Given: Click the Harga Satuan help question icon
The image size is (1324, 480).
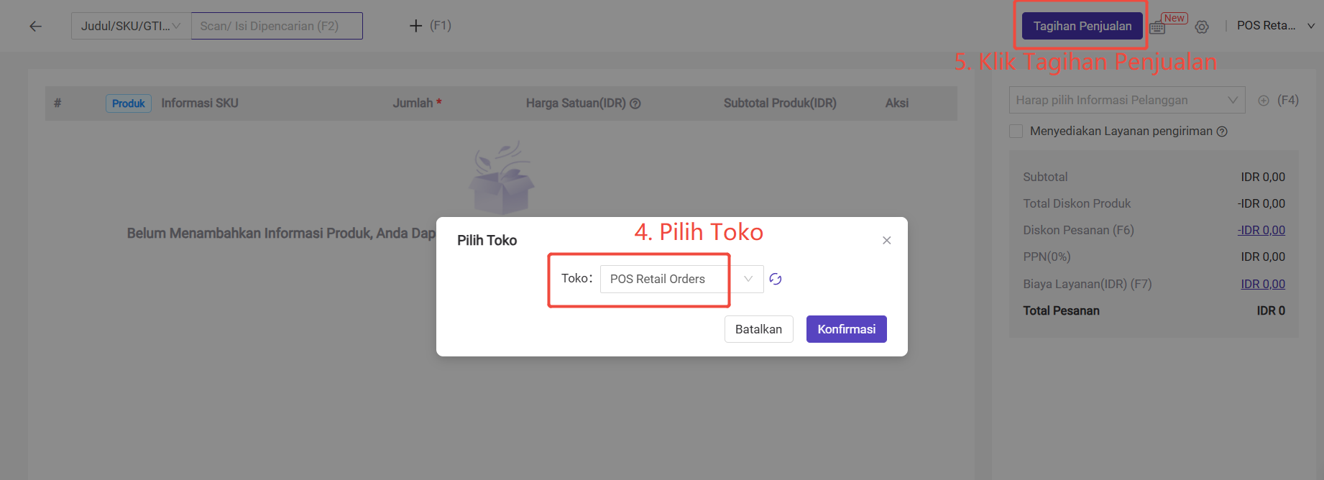Looking at the screenshot, I should (x=635, y=103).
